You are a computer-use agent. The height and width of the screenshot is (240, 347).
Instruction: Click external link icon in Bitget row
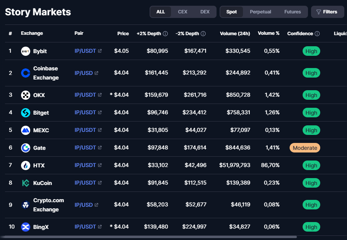pos(100,112)
